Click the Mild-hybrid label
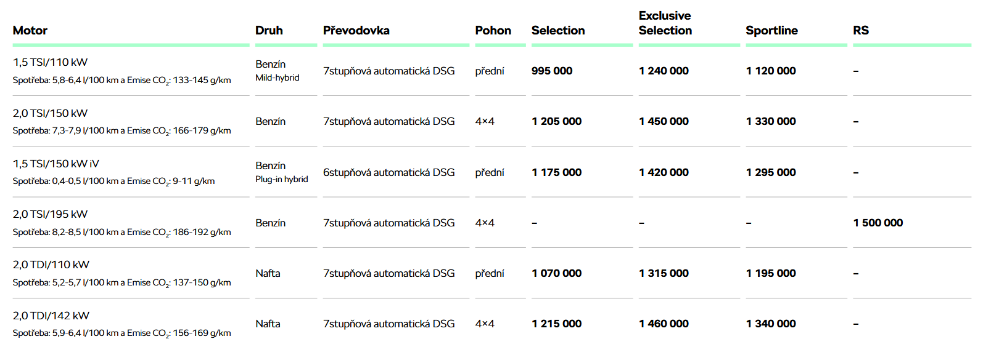This screenshot has height=347, width=991. point(278,78)
